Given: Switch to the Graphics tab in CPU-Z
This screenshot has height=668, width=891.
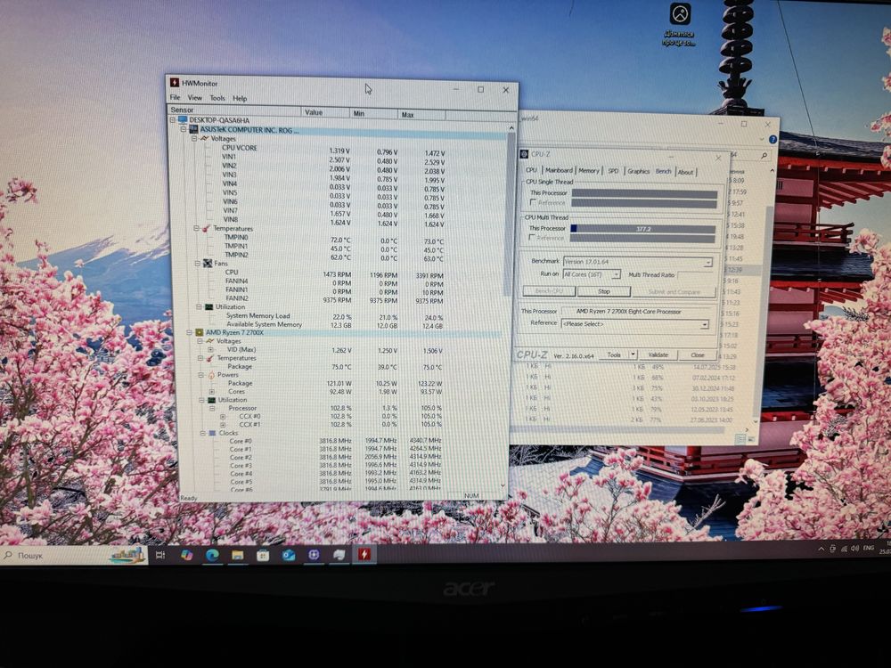Looking at the screenshot, I should pos(638,171).
